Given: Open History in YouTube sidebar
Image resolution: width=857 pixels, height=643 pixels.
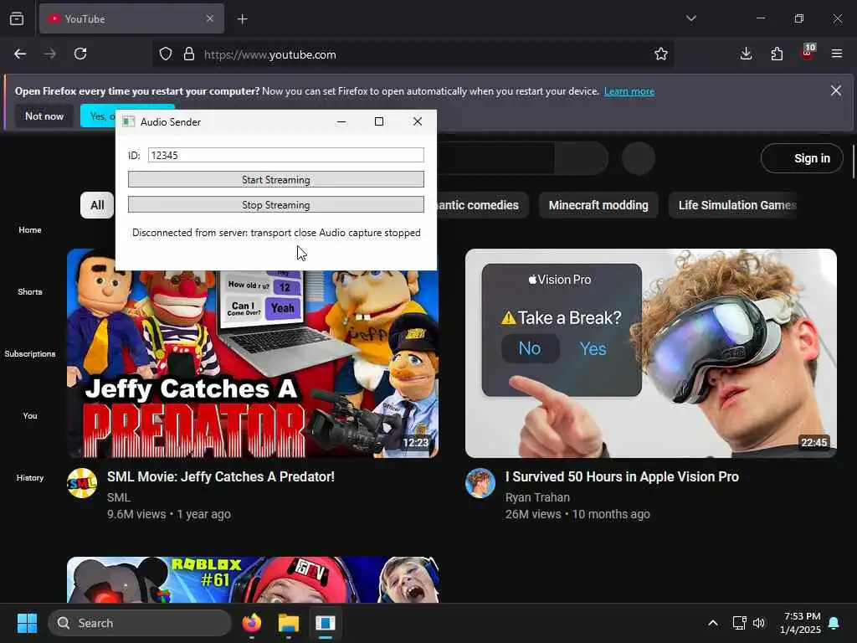Looking at the screenshot, I should point(30,478).
